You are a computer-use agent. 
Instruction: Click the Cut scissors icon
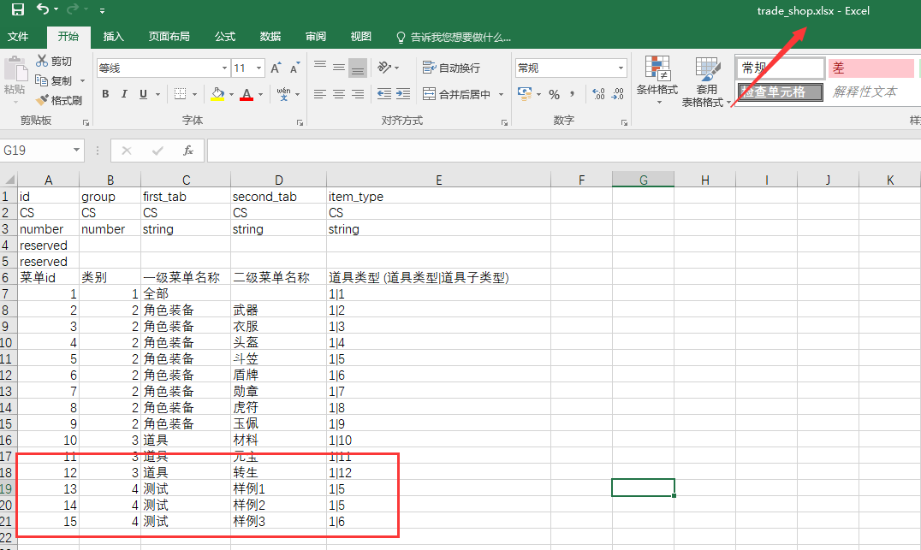42,61
